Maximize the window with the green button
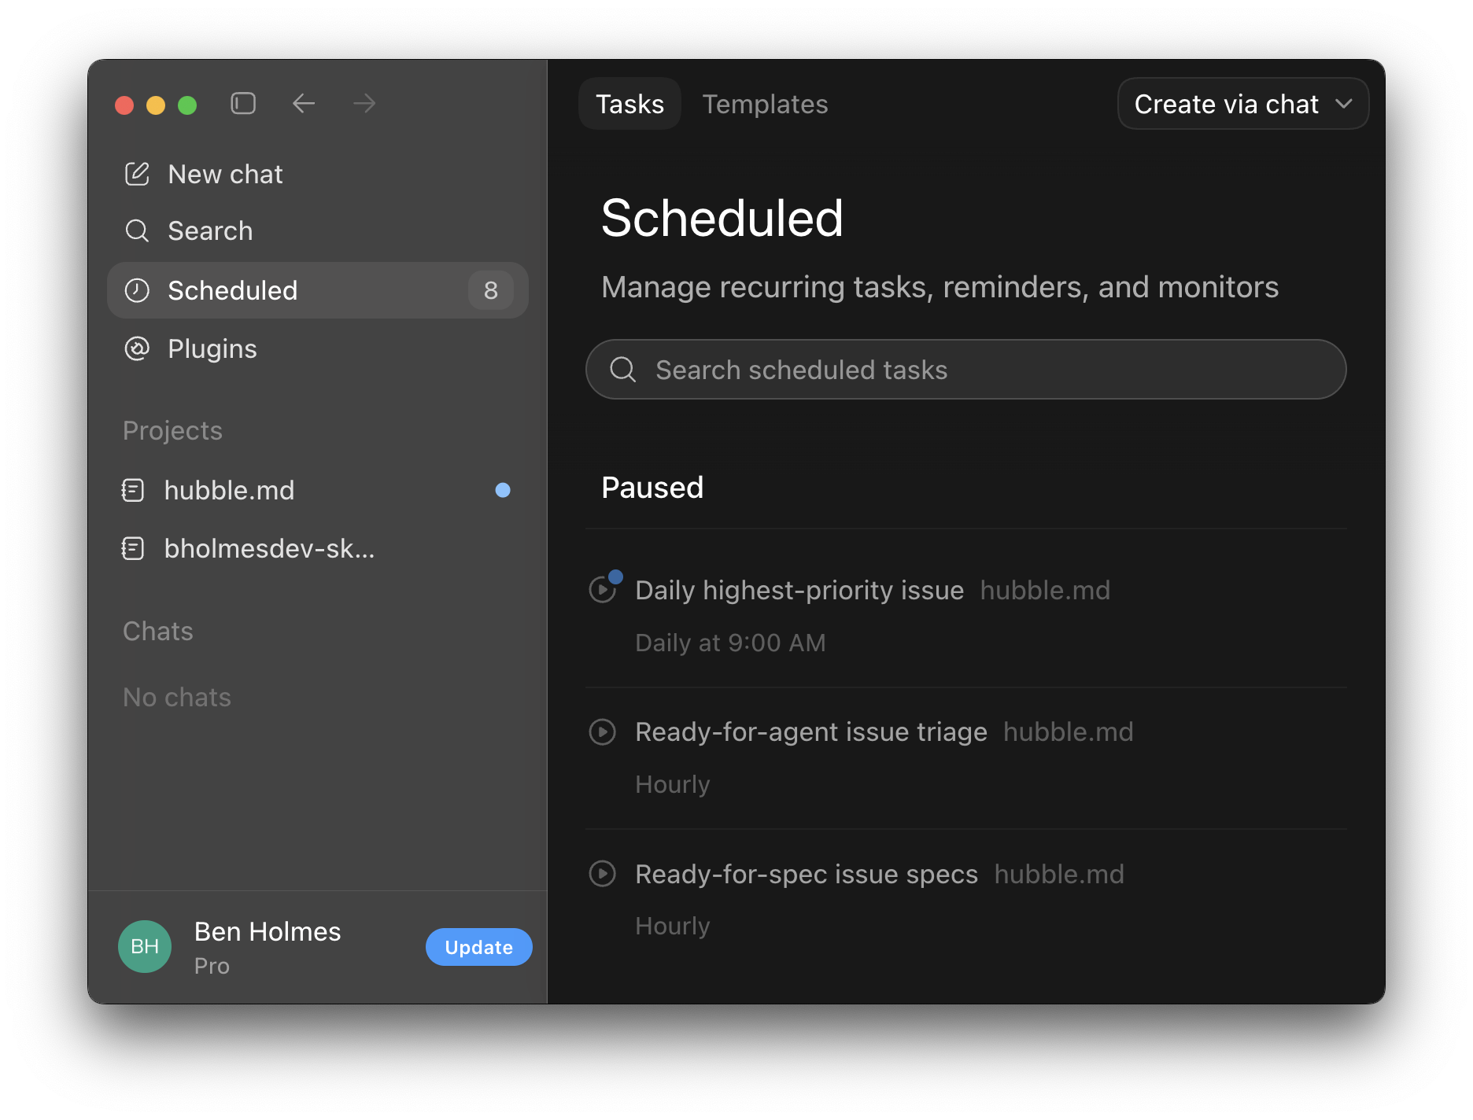1473x1120 pixels. pos(187,105)
